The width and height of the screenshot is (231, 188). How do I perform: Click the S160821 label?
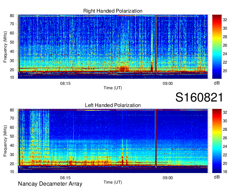(x=199, y=97)
